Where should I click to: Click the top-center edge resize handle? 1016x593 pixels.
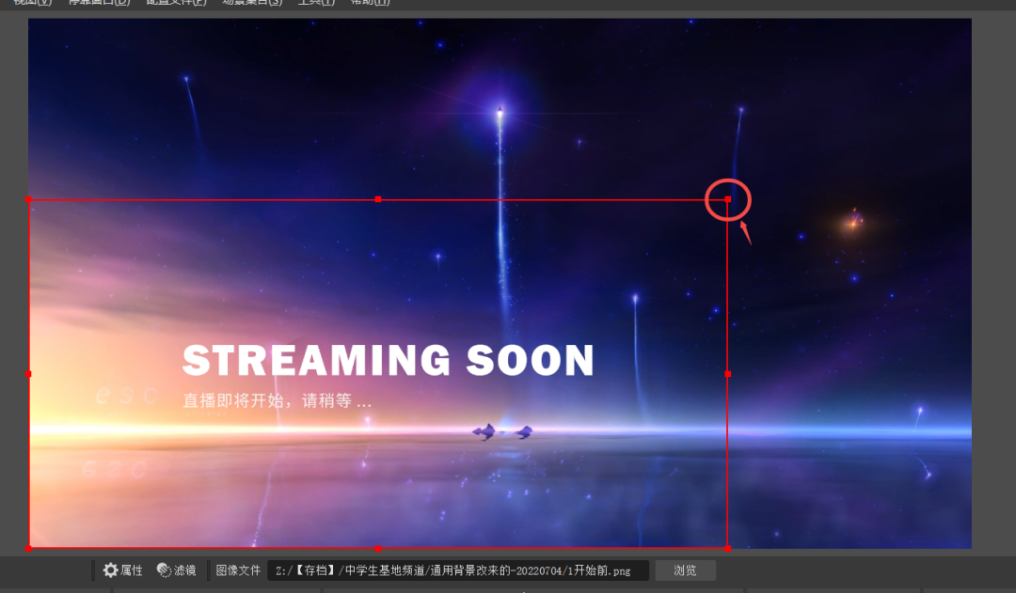coord(378,199)
